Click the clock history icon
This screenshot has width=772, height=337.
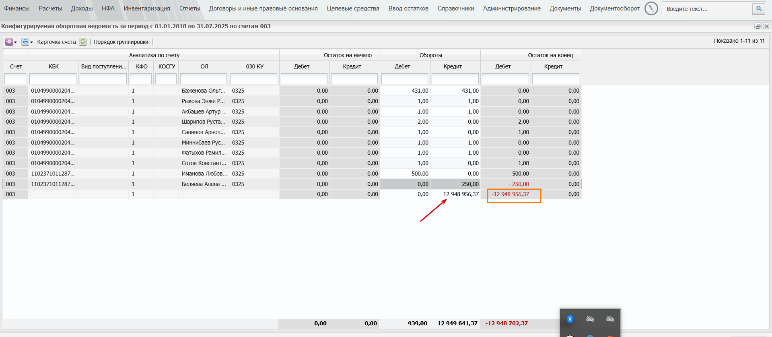coord(651,8)
